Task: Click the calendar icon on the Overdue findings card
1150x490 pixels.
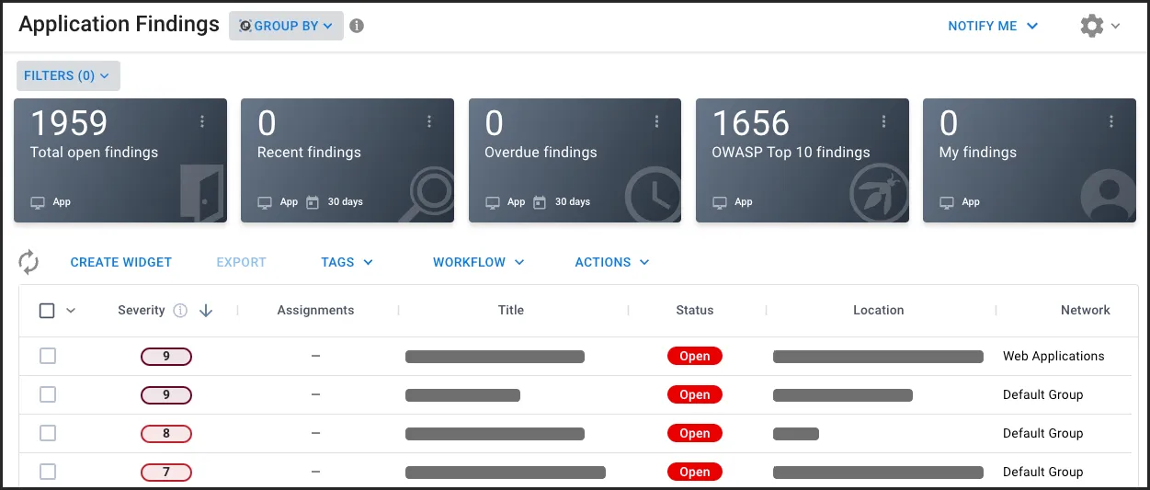Action: pyautogui.click(x=540, y=202)
